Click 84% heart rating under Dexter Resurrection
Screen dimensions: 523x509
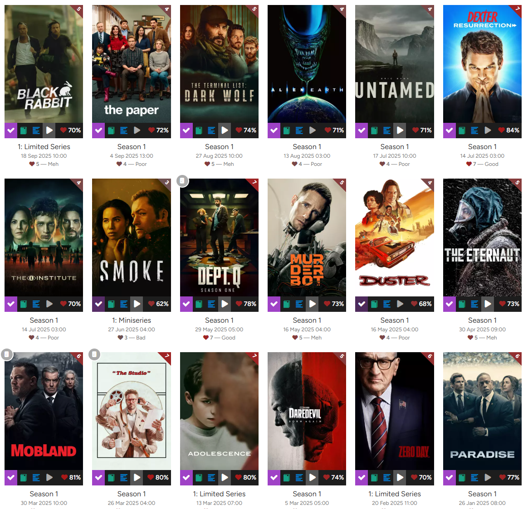click(508, 131)
